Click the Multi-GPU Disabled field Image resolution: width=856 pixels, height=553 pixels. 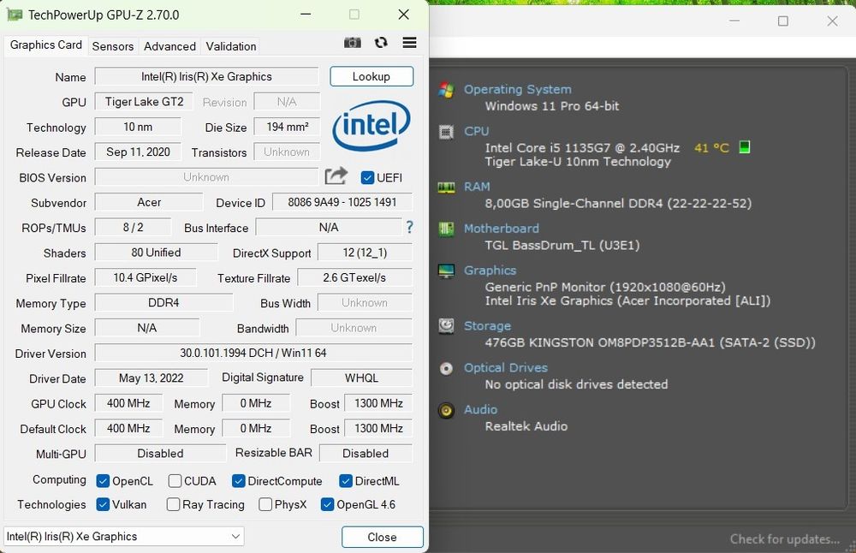(x=161, y=453)
